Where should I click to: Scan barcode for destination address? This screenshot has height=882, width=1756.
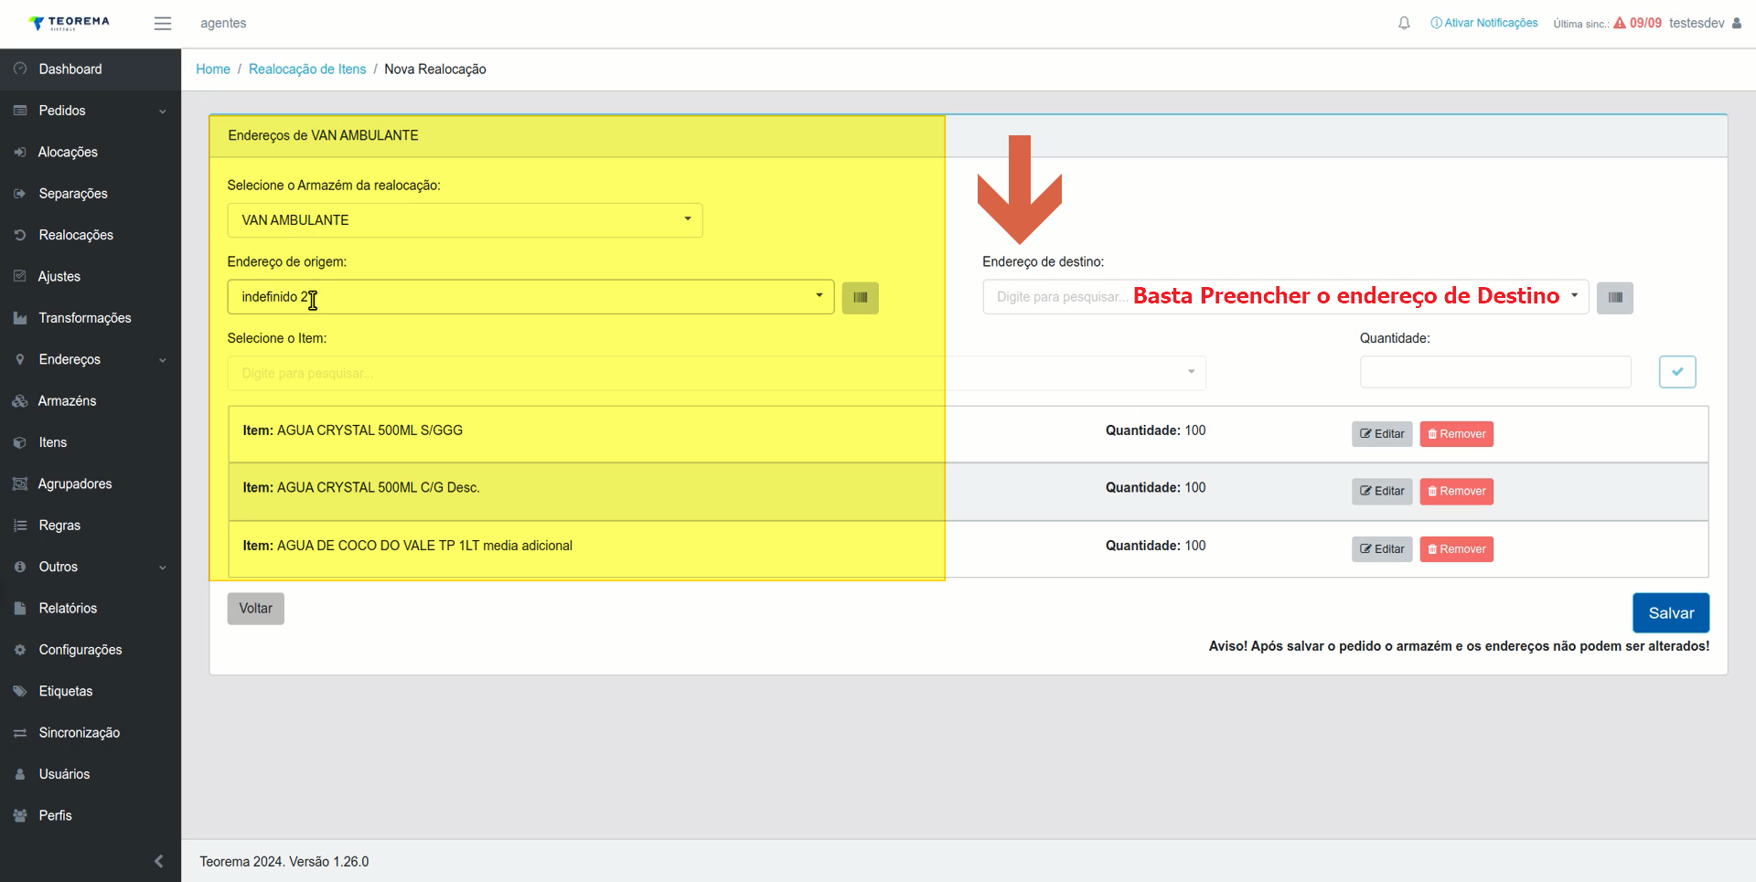[x=1615, y=298]
